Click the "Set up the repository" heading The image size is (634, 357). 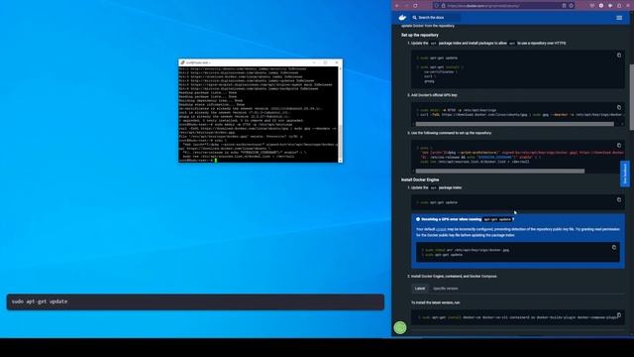coord(420,36)
